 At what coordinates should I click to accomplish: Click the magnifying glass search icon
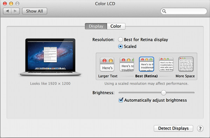164,11
